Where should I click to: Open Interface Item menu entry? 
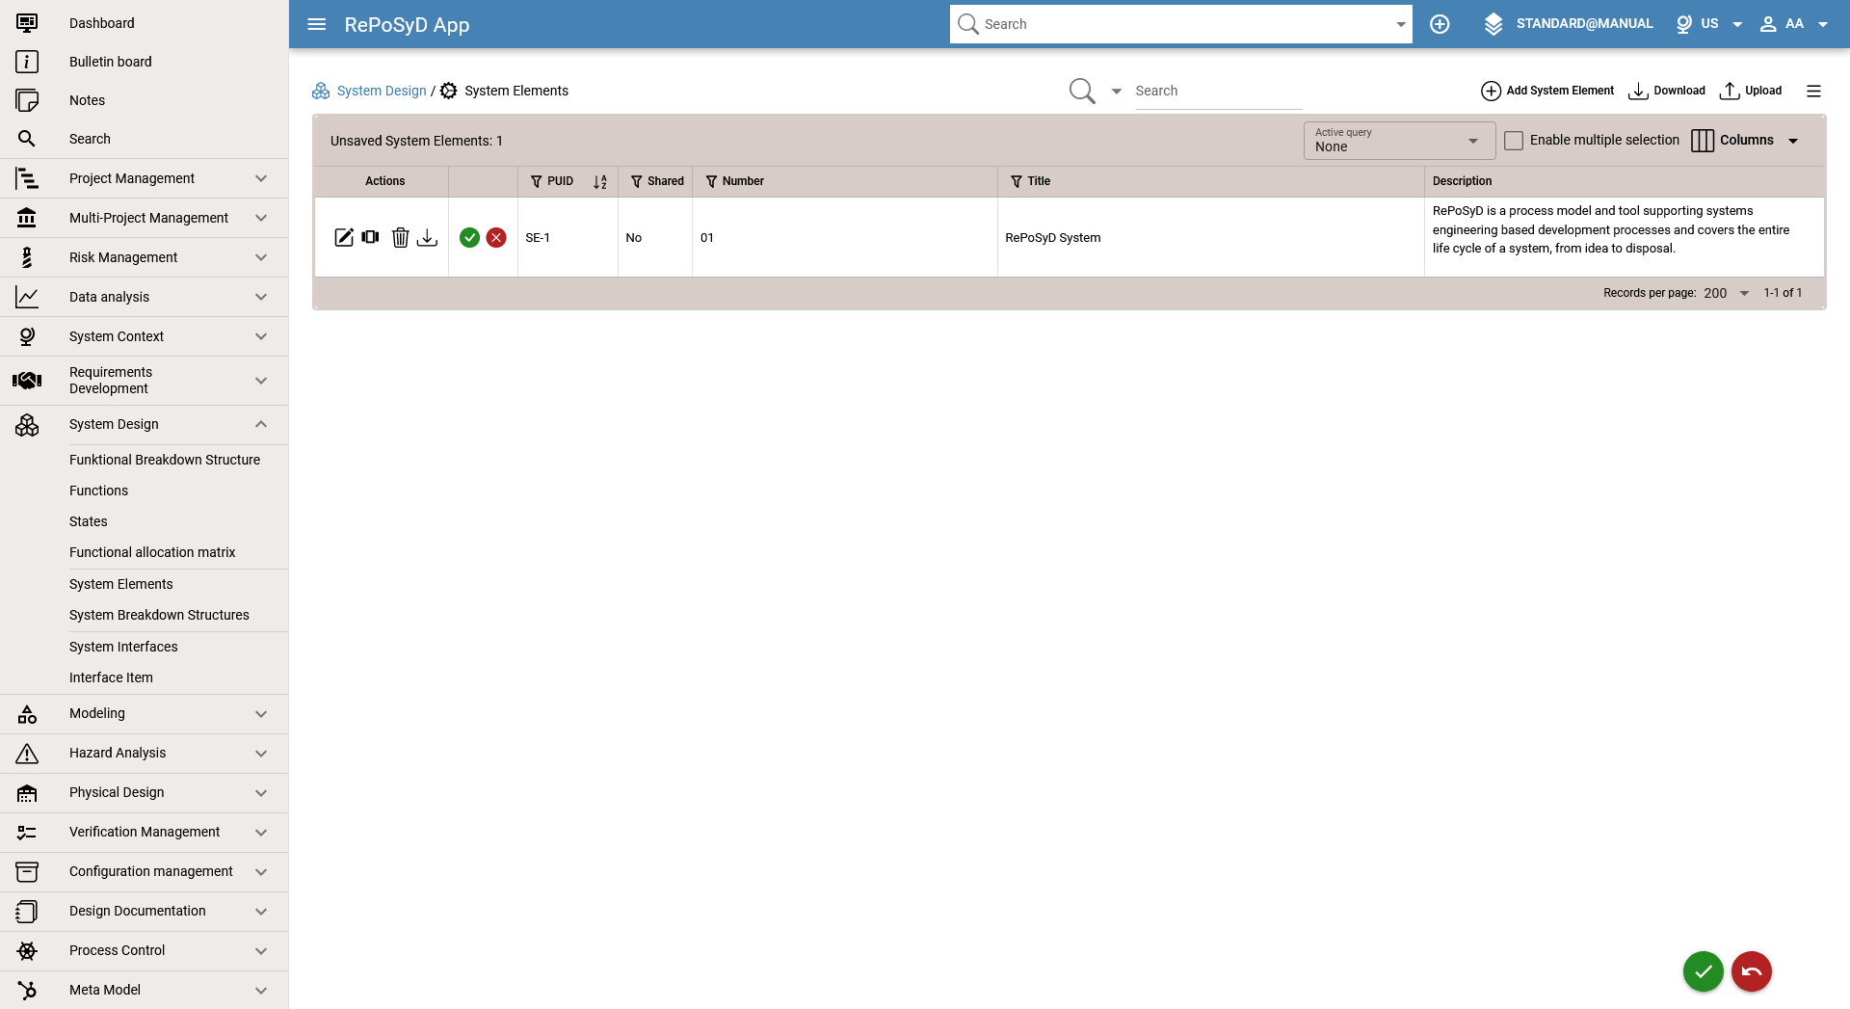[111, 677]
